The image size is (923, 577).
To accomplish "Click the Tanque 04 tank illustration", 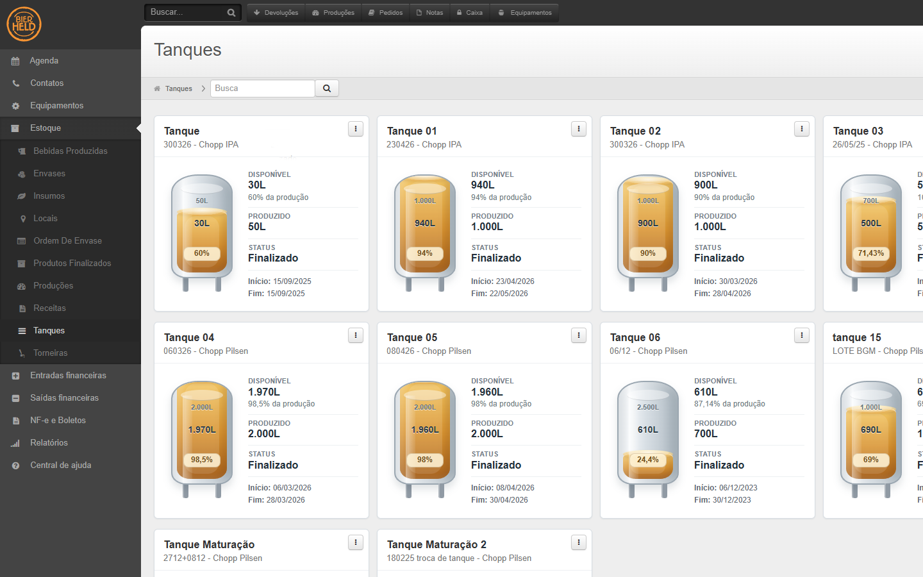I will point(202,439).
